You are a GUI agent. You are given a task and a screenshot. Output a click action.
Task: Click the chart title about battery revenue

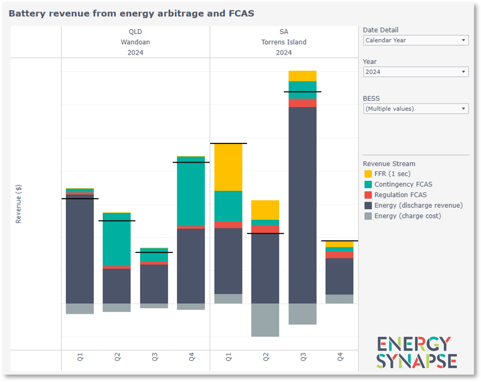(x=131, y=13)
